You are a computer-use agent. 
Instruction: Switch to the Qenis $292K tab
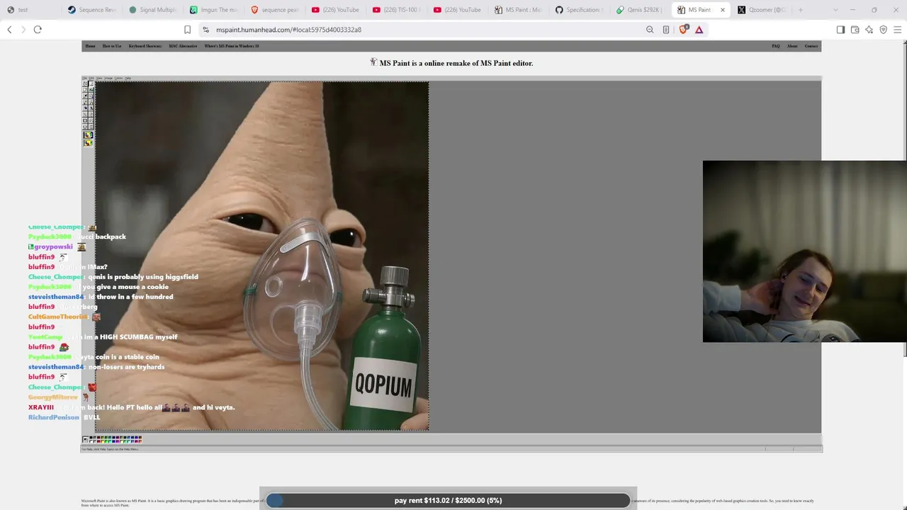tap(641, 10)
